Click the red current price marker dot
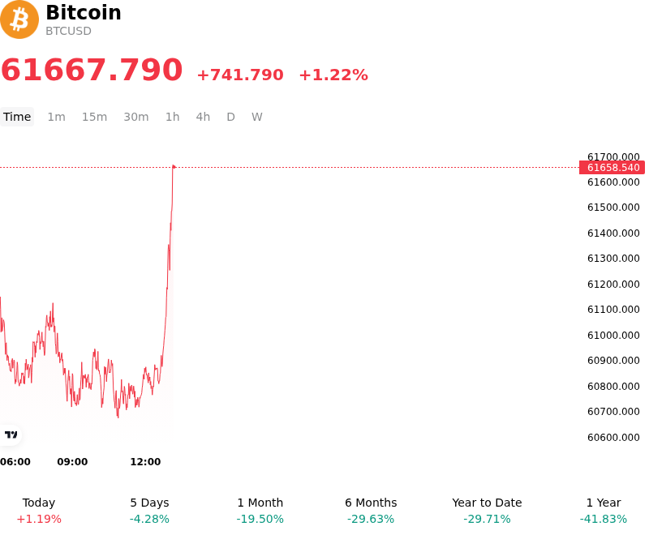 pyautogui.click(x=174, y=167)
